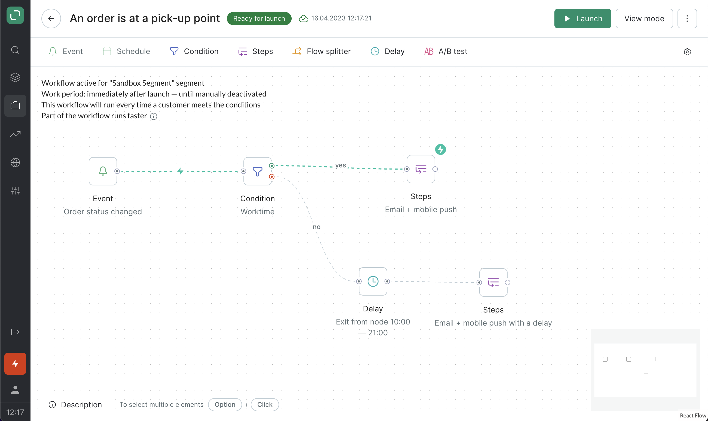Select the Steps node with a delay
The height and width of the screenshot is (421, 708).
pyautogui.click(x=493, y=282)
